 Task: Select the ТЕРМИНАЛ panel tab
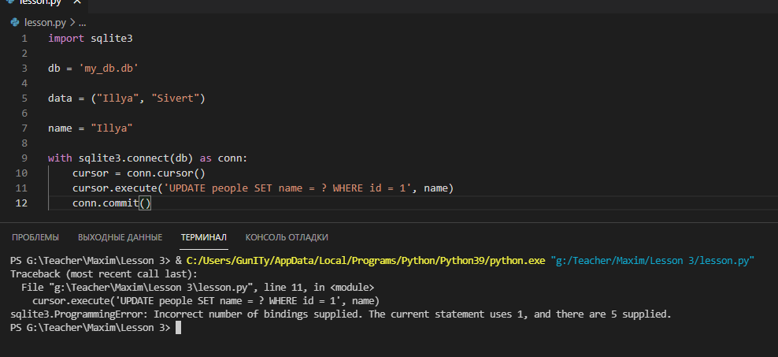point(203,237)
